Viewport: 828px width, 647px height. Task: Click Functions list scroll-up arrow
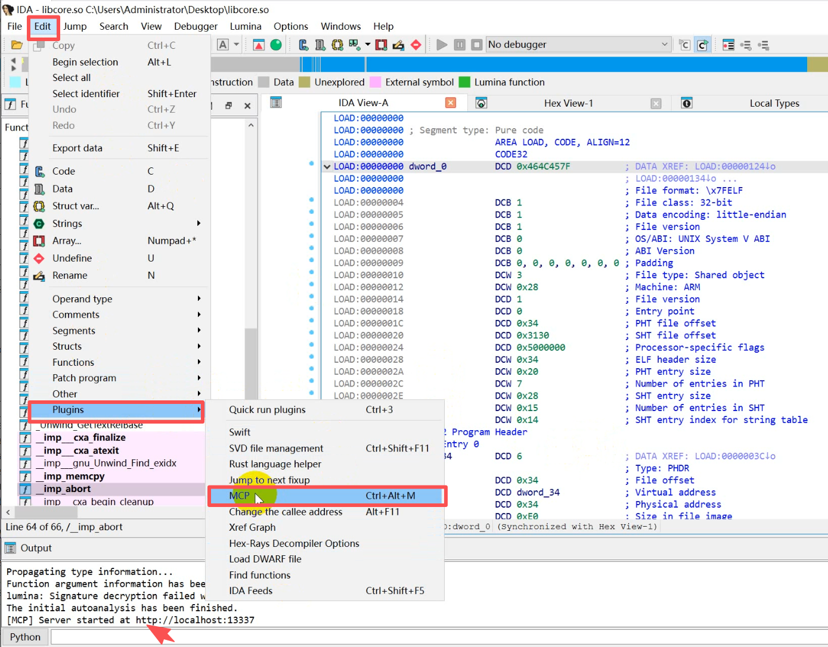tap(251, 125)
